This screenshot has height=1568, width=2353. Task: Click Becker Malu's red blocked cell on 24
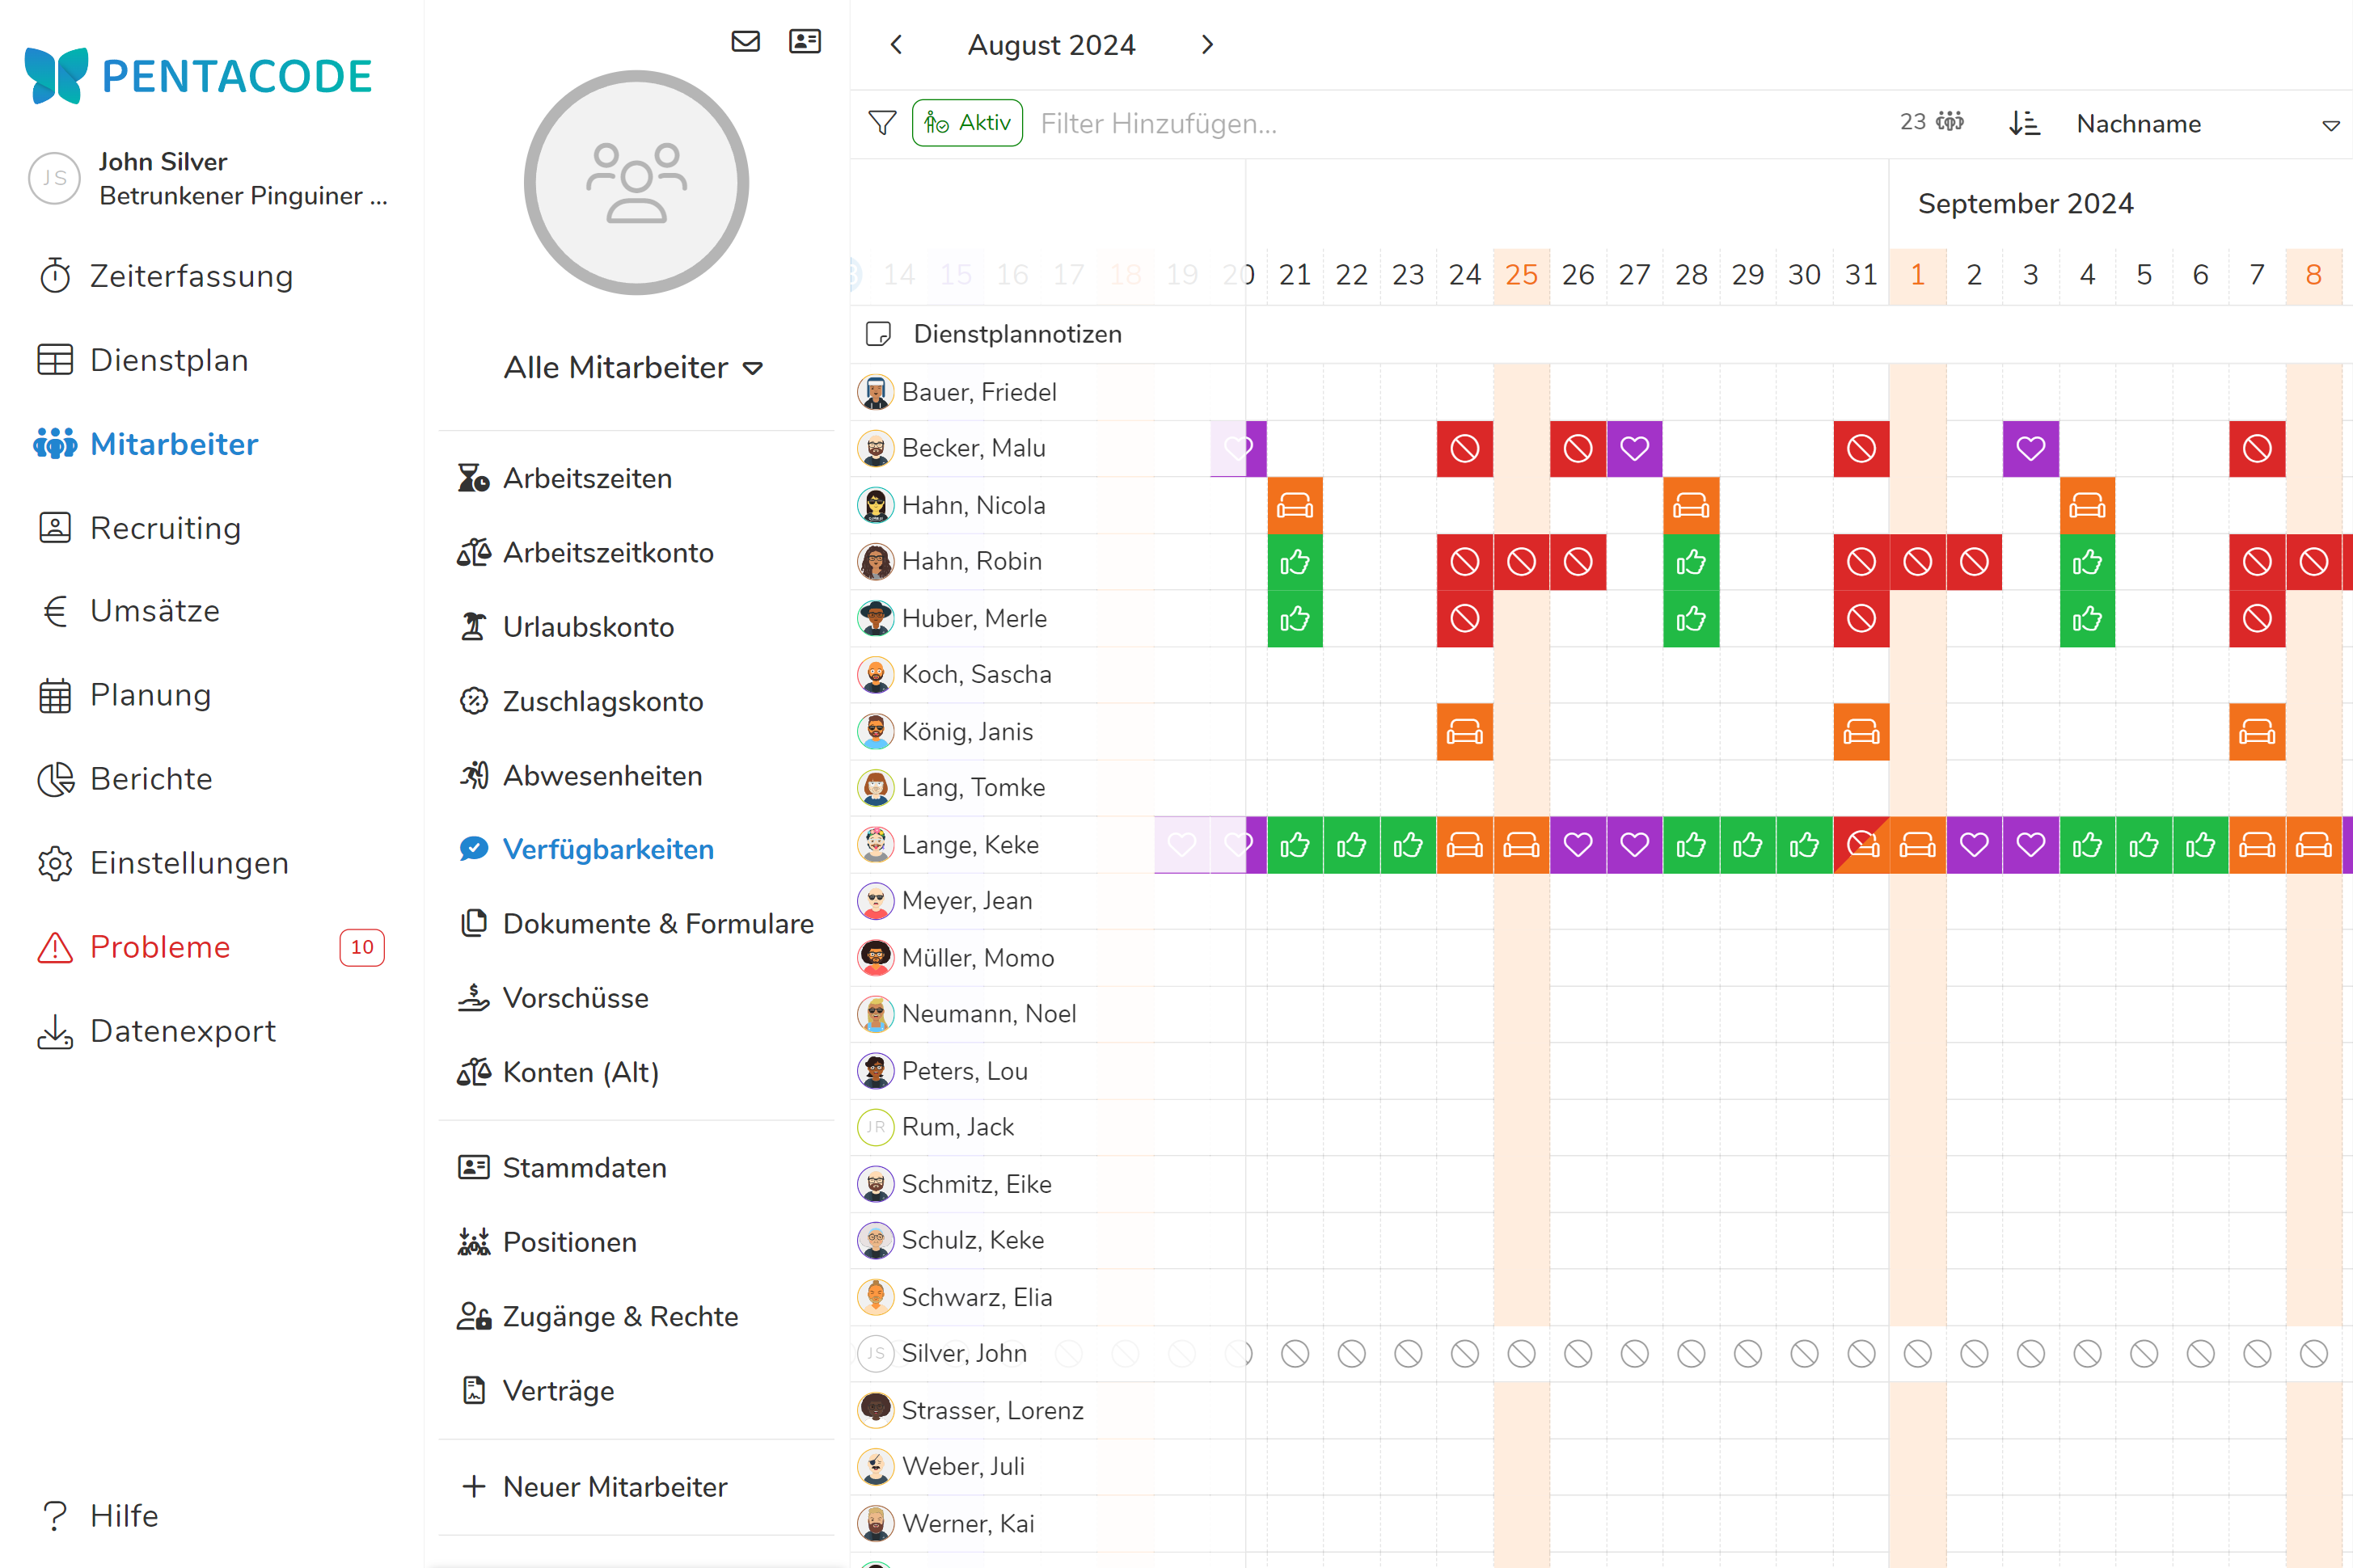tap(1464, 449)
